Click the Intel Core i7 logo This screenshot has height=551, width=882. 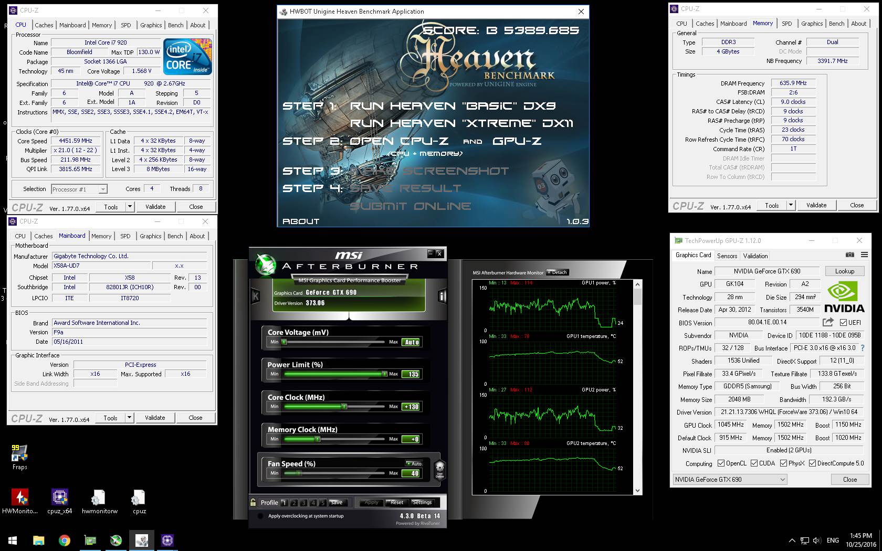(187, 56)
